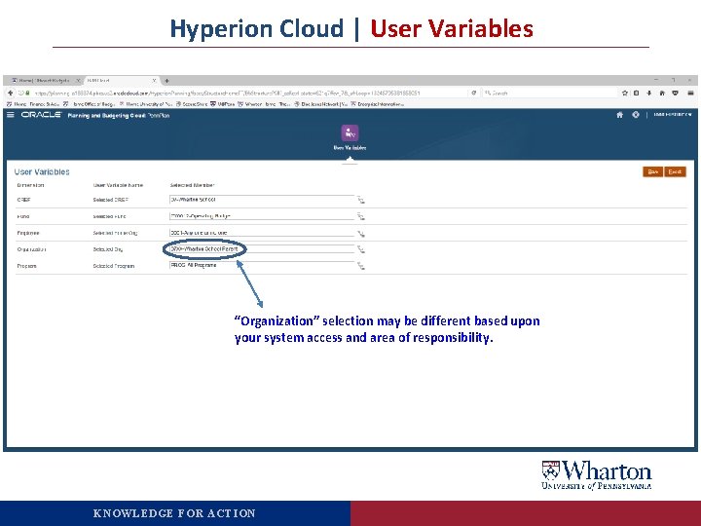The image size is (701, 526).
Task: Open member selector for Program row
Action: 361,266
